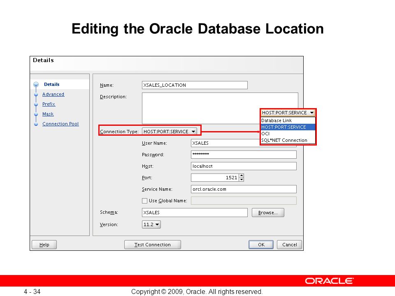395x296 pixels.
Task: Confirm with the OK button
Action: [x=261, y=245]
